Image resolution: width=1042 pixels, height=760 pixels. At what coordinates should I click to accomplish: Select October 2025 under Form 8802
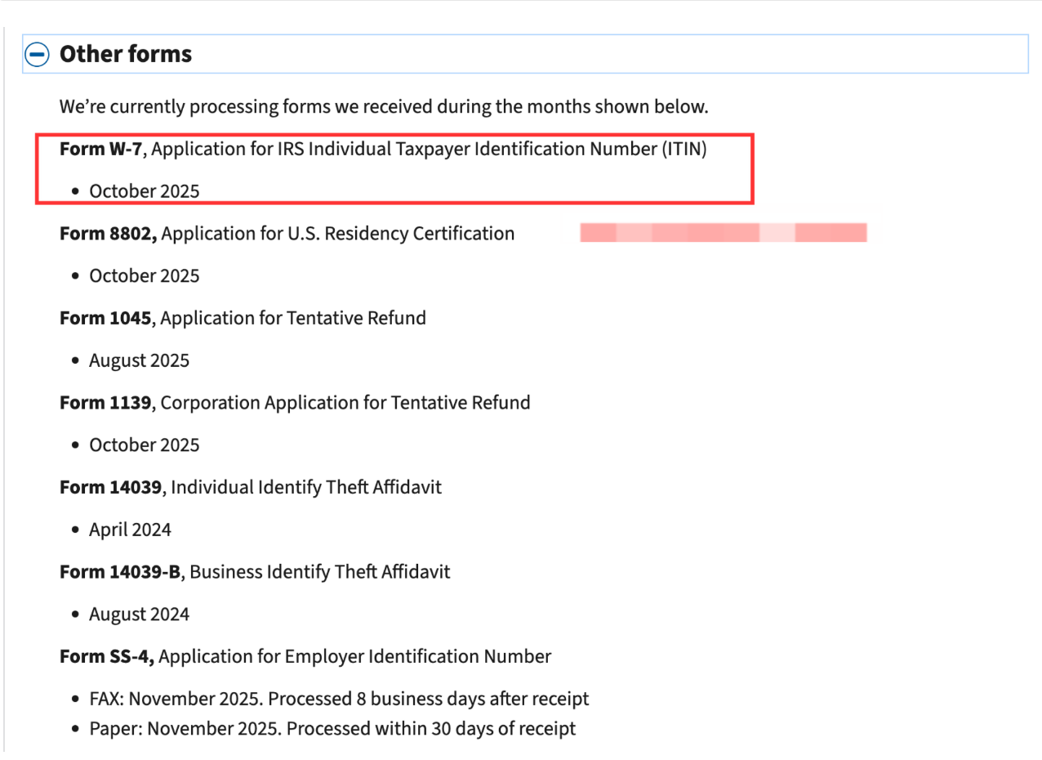(x=144, y=275)
